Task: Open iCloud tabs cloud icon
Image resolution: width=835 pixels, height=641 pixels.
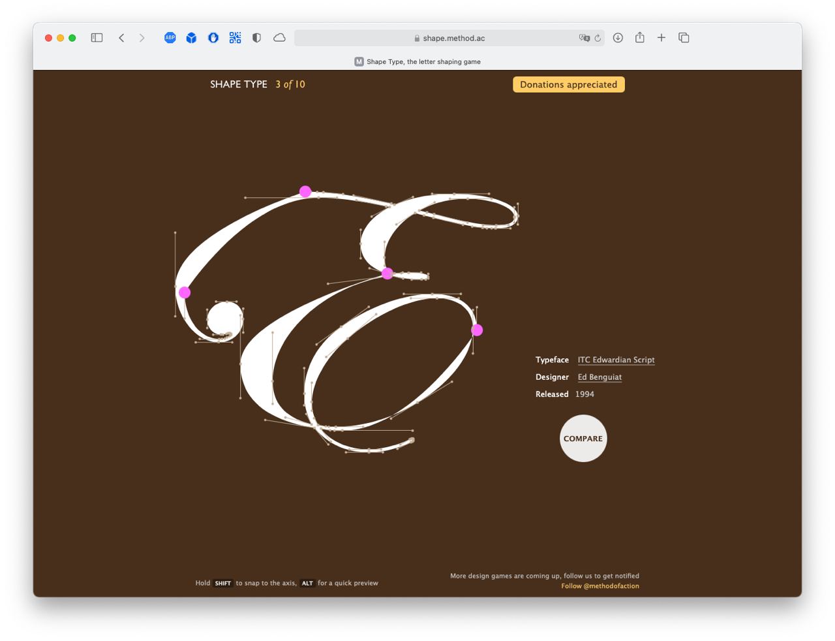Action: [279, 38]
